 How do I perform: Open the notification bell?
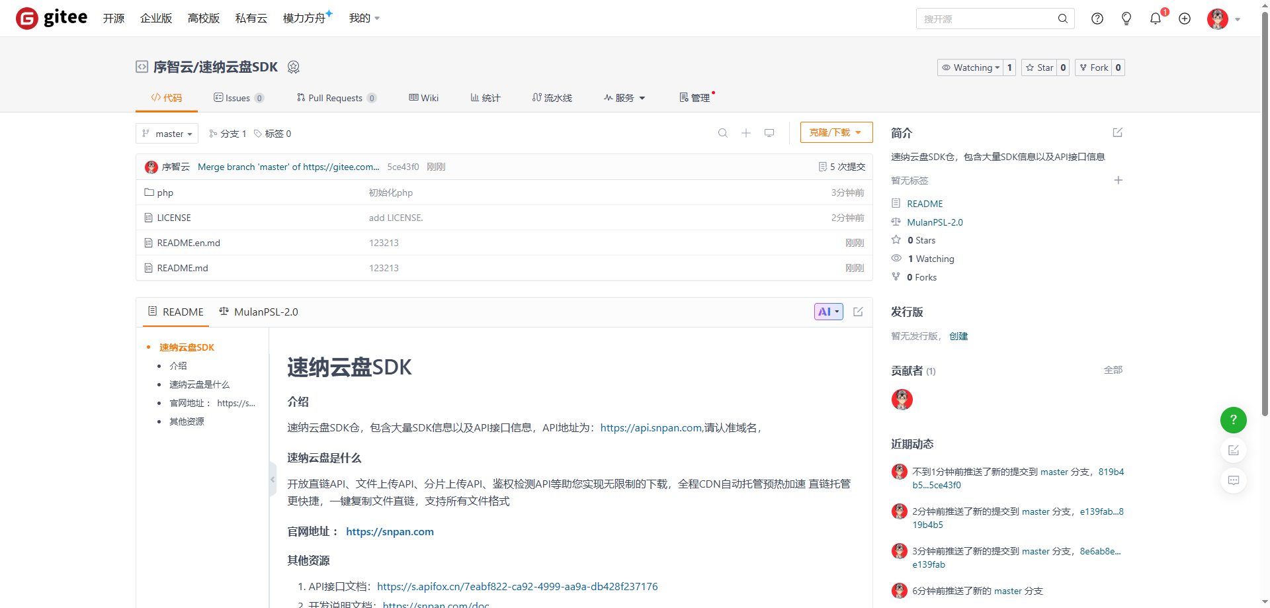point(1155,19)
